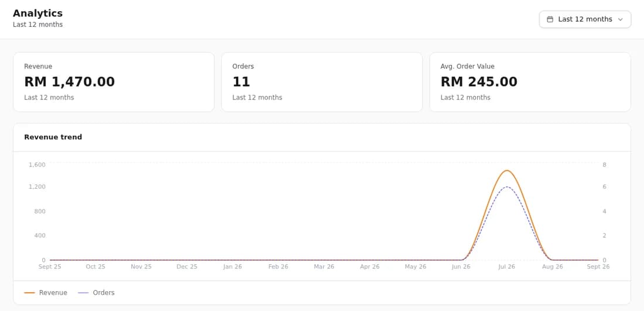Toggle the Orders legend entry
The image size is (644, 311).
click(x=96, y=292)
